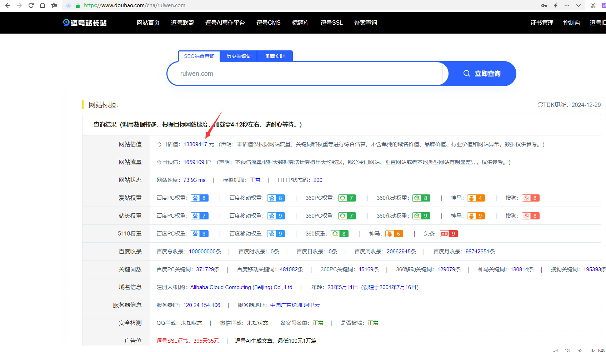Open 逗号AI生成文章 ad link
This screenshot has width=606, height=352.
276,341
